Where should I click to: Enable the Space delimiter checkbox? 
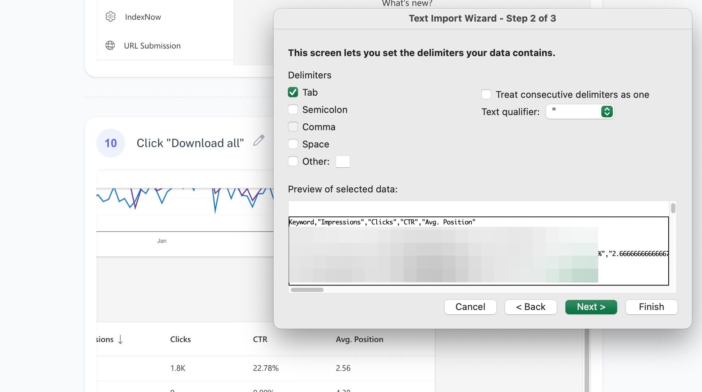(293, 144)
